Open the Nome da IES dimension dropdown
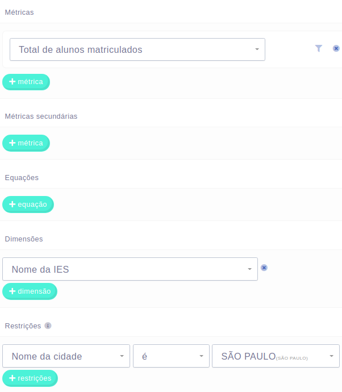 pos(130,269)
